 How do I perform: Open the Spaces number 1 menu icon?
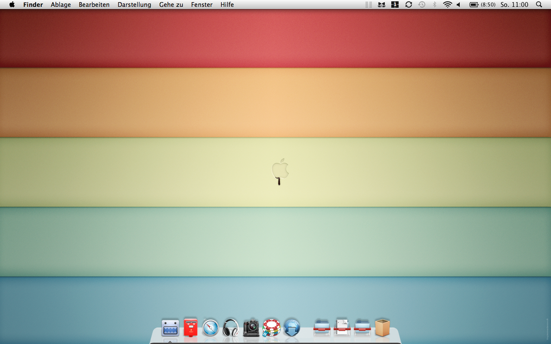coord(395,5)
